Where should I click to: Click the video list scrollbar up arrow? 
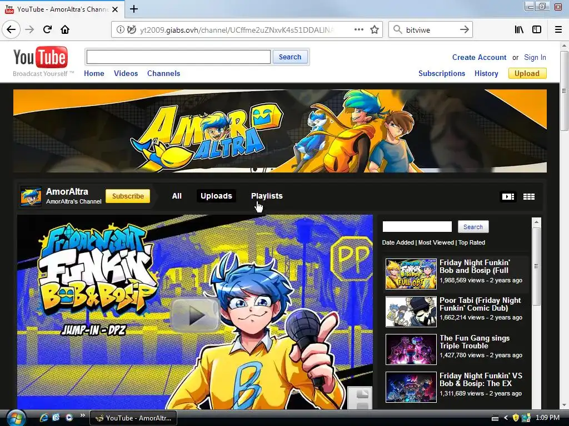pyautogui.click(x=536, y=222)
